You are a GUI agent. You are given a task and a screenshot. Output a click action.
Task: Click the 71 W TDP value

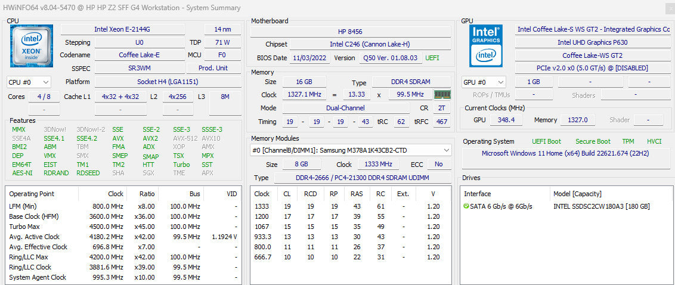click(x=222, y=42)
